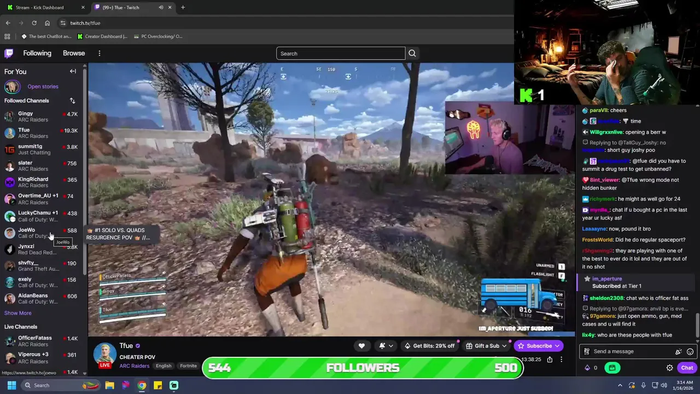Open the browser apps grid icon
This screenshot has height=394, width=700.
7,37
